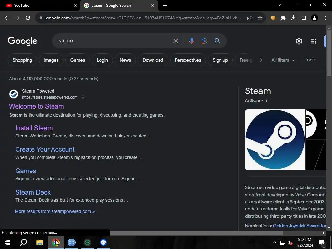Open options for Steam Powered result
The height and width of the screenshot is (249, 332).
pos(83,97)
